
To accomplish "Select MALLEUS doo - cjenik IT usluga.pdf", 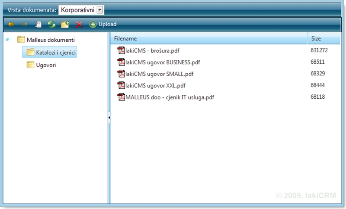I will click(x=170, y=97).
